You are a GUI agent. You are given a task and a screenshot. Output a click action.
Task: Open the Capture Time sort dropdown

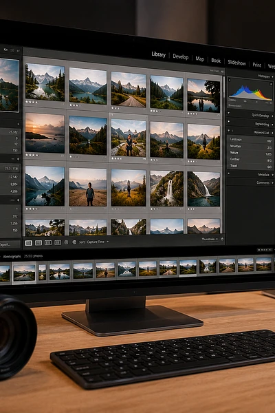coord(98,242)
